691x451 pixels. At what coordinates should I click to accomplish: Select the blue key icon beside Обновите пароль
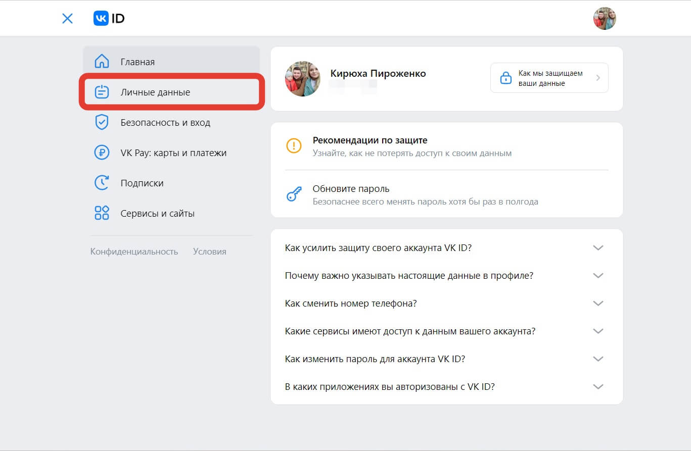(294, 194)
